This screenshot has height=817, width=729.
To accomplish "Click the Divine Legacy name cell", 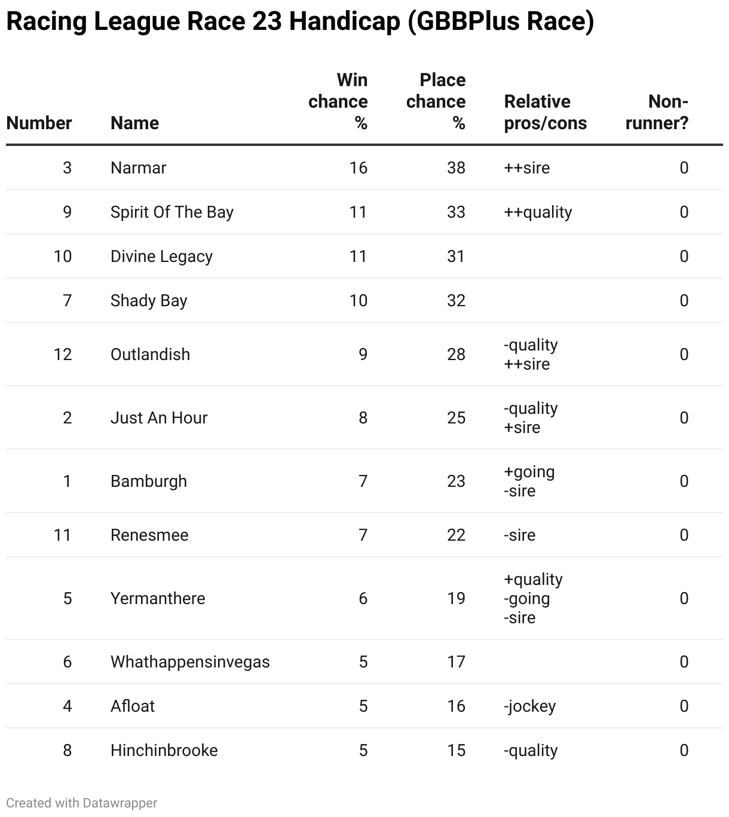I will pyautogui.click(x=161, y=256).
